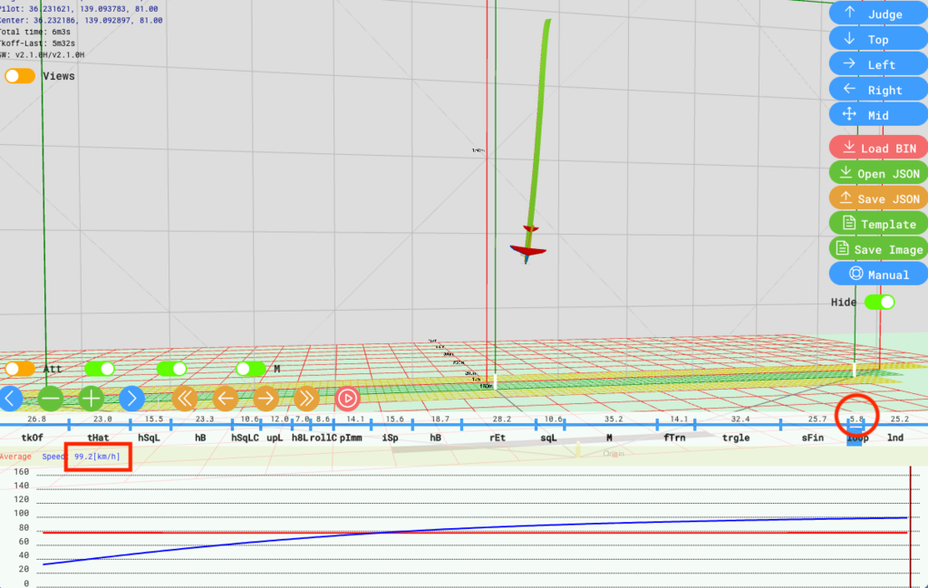Click orange single right arrow step-forward button
The width and height of the screenshot is (928, 588).
pyautogui.click(x=266, y=398)
